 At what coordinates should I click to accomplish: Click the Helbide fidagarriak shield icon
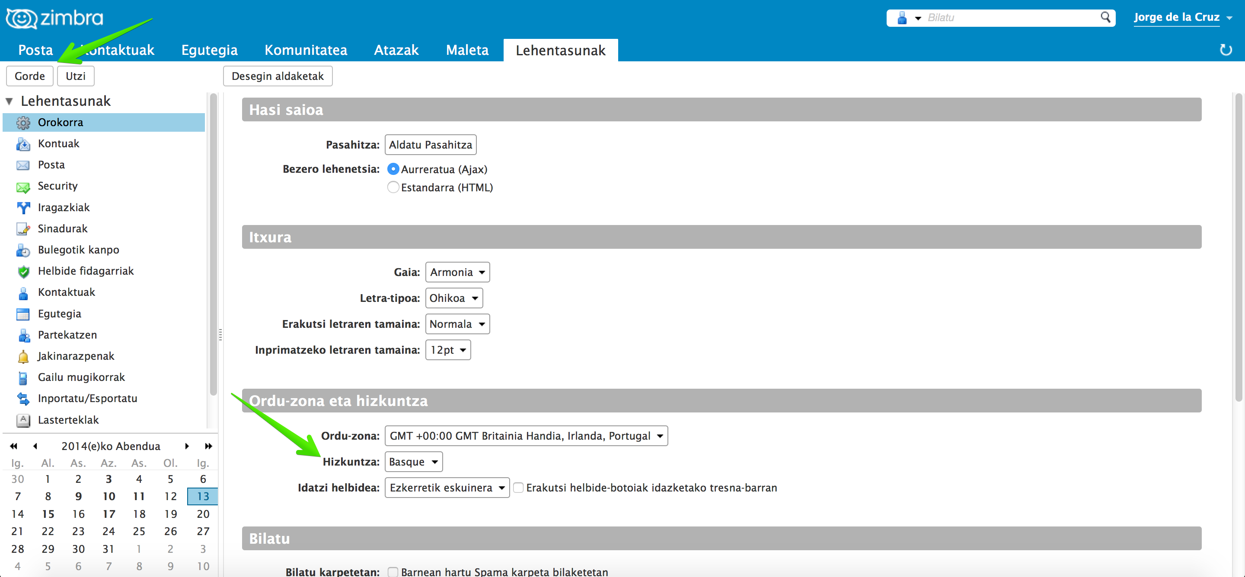tap(23, 271)
